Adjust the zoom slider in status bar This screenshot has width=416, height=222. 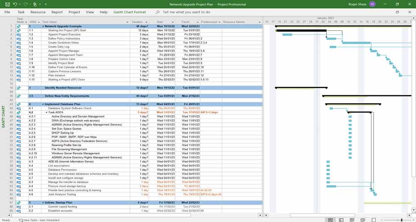pos(401,220)
